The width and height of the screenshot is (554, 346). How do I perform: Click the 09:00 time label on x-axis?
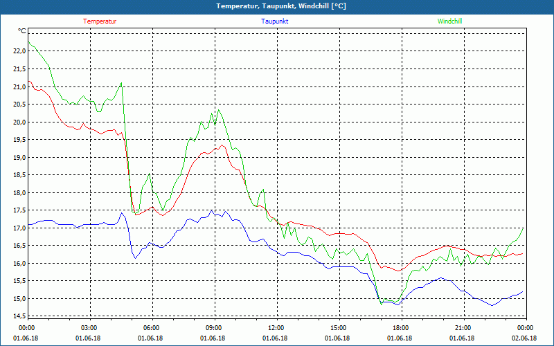click(x=213, y=328)
